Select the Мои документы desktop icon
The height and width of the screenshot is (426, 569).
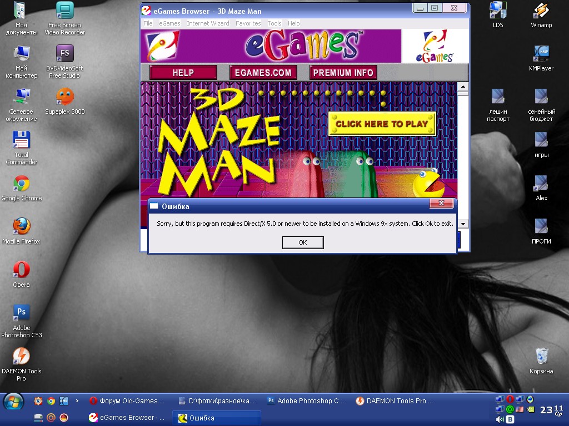click(x=21, y=19)
